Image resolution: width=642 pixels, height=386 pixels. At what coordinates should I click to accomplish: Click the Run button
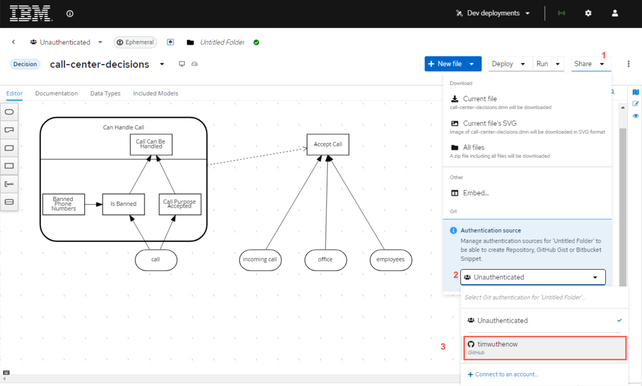click(x=542, y=64)
